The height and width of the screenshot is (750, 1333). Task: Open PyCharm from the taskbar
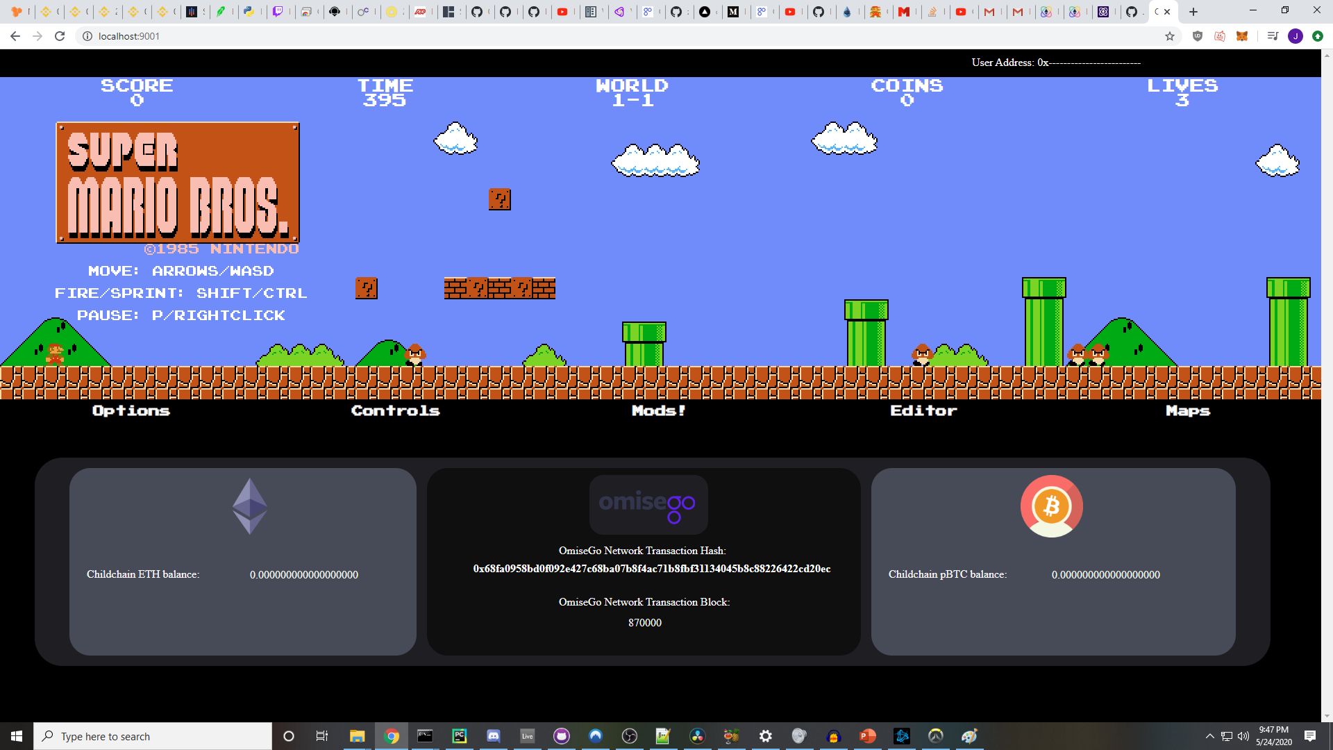[x=459, y=736]
